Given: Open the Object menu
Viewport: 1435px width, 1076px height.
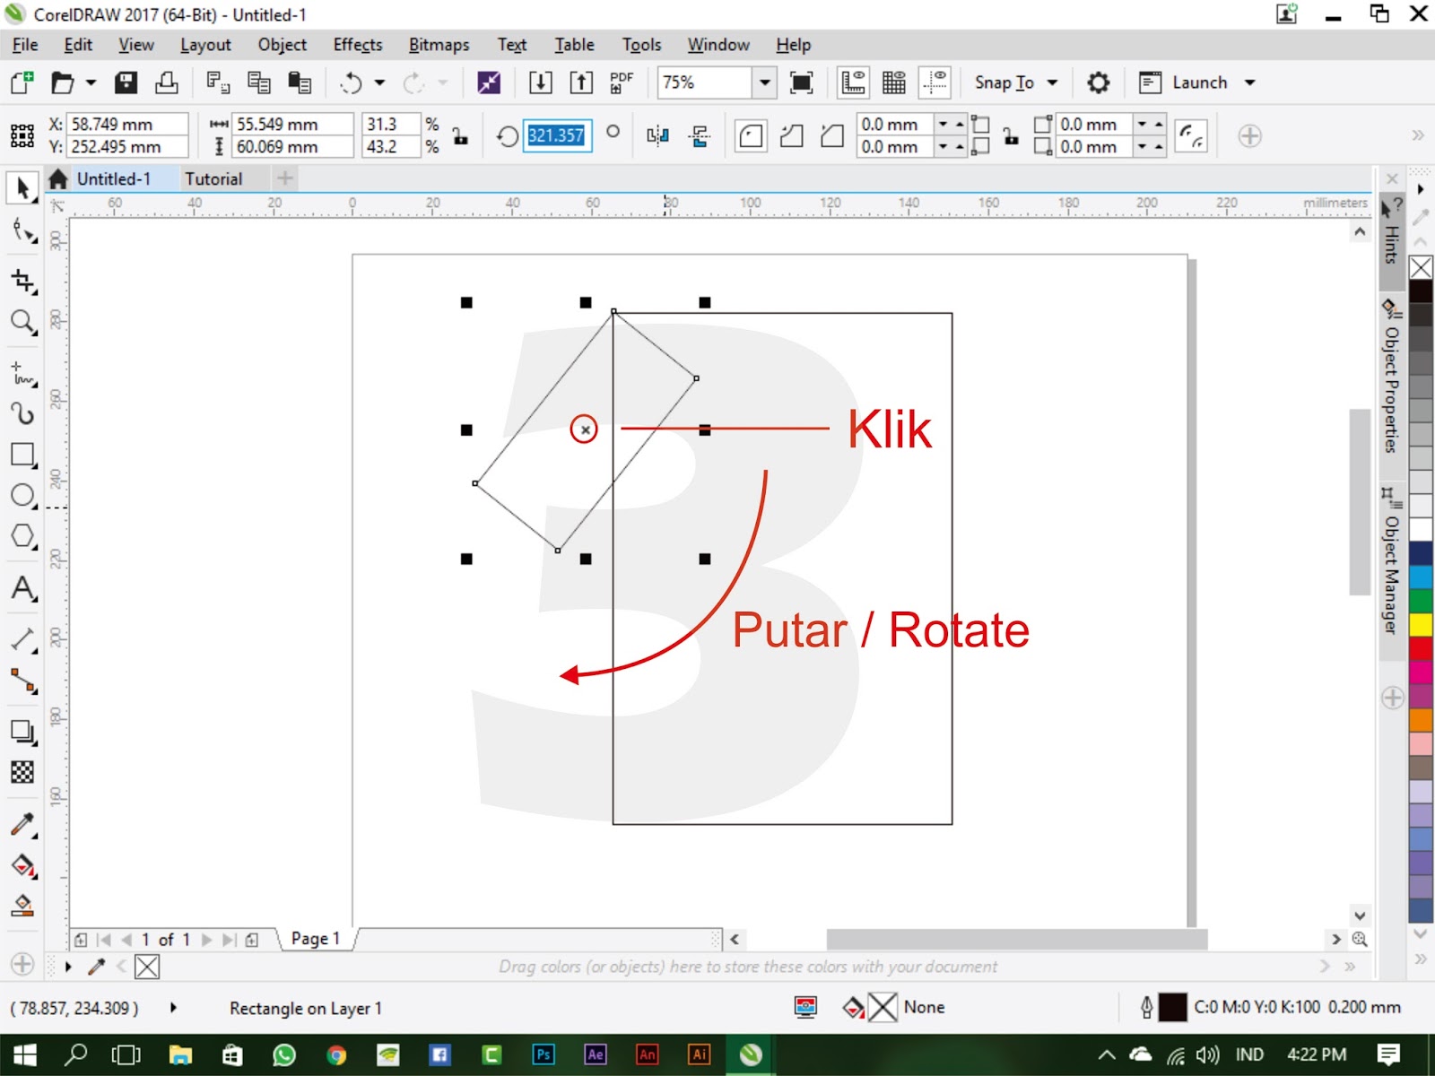Looking at the screenshot, I should (283, 45).
